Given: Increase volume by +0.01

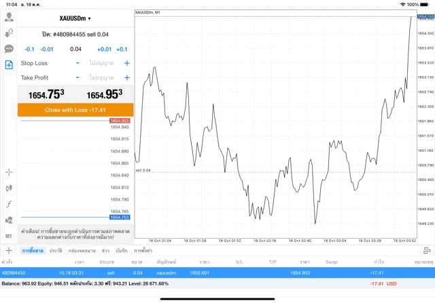Looking at the screenshot, I should click(104, 49).
